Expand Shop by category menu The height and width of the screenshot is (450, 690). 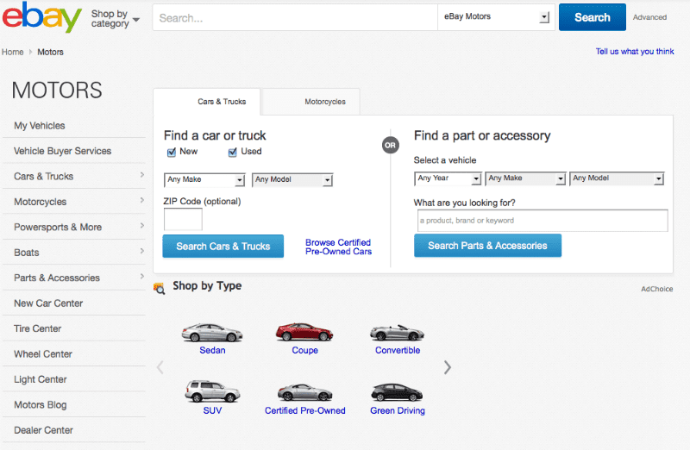(115, 18)
